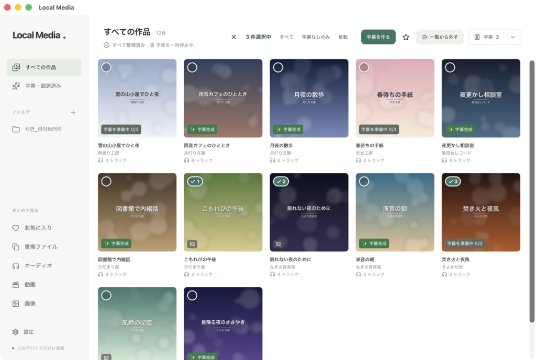536x360 pixels.
Task: Click the sparkle icon beside 字幕・翻訳済み
Action: tap(16, 86)
